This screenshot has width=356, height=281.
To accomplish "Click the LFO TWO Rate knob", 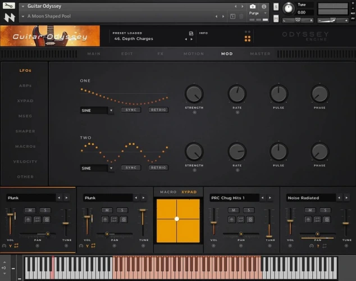I will pyautogui.click(x=237, y=151).
